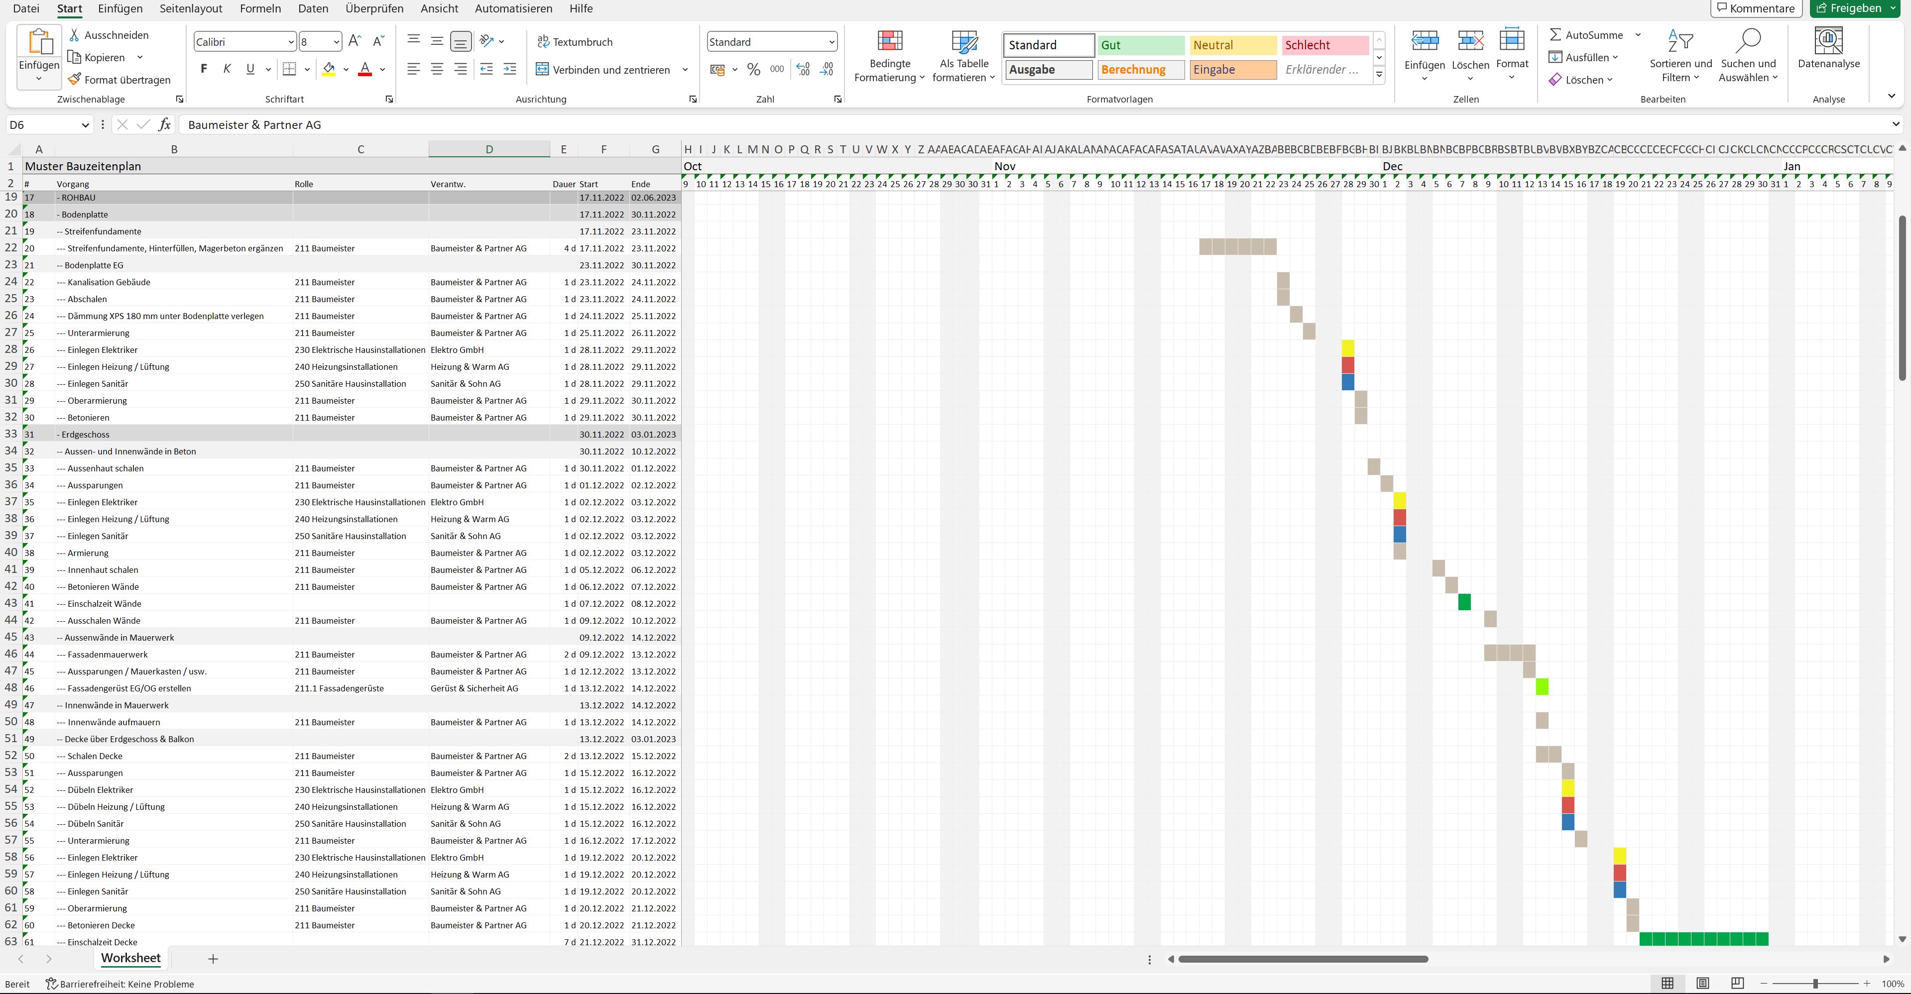Select Worksheet sheet tab
The height and width of the screenshot is (994, 1911).
pos(130,958)
